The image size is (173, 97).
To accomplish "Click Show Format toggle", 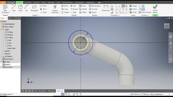I will tap(145, 12).
